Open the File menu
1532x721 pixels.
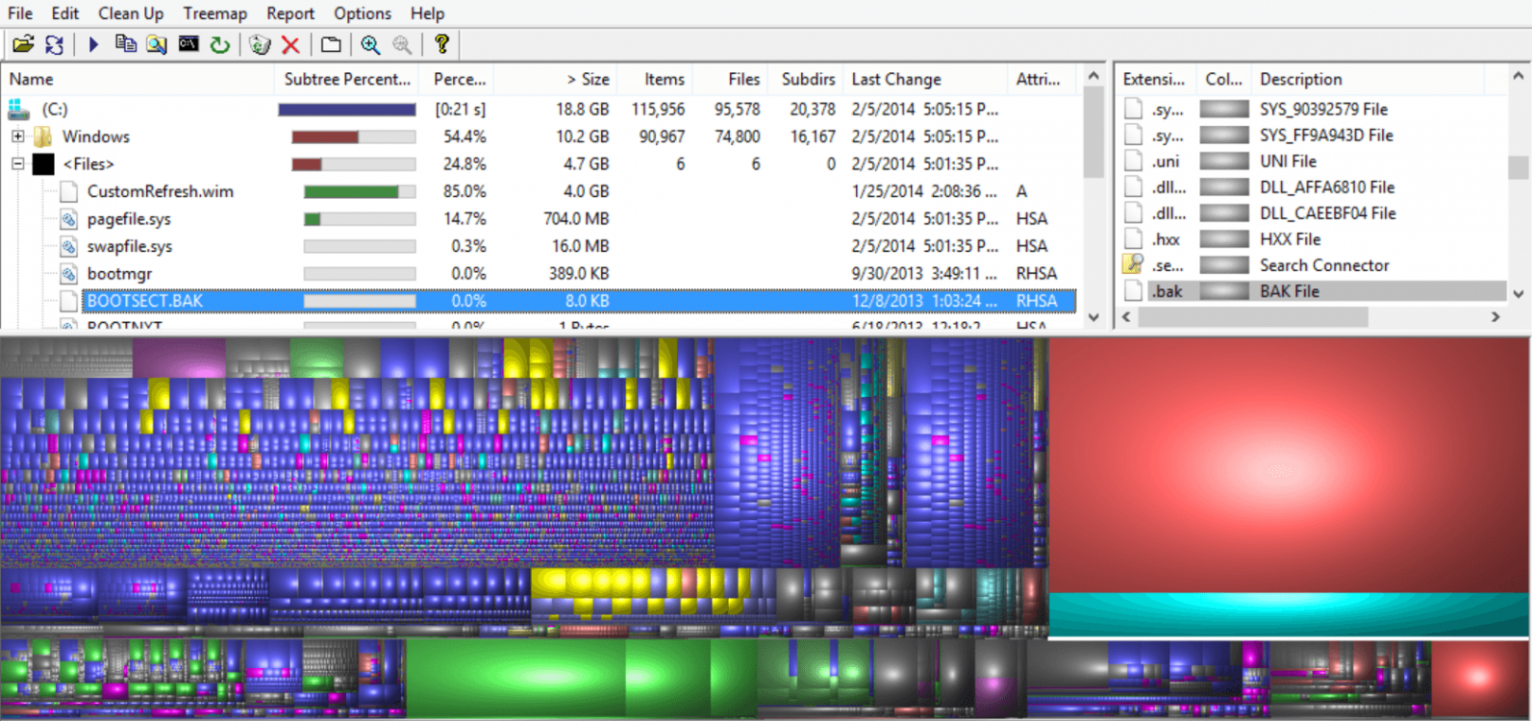20,13
